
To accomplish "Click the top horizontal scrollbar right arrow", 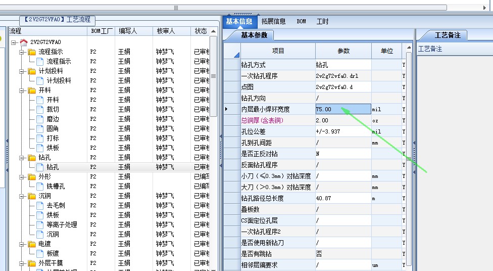I will coord(484,8).
